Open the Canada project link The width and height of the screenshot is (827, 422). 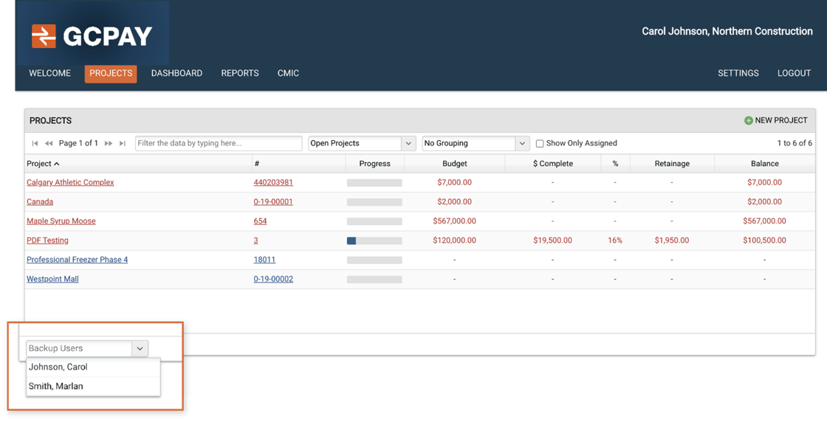pos(40,202)
